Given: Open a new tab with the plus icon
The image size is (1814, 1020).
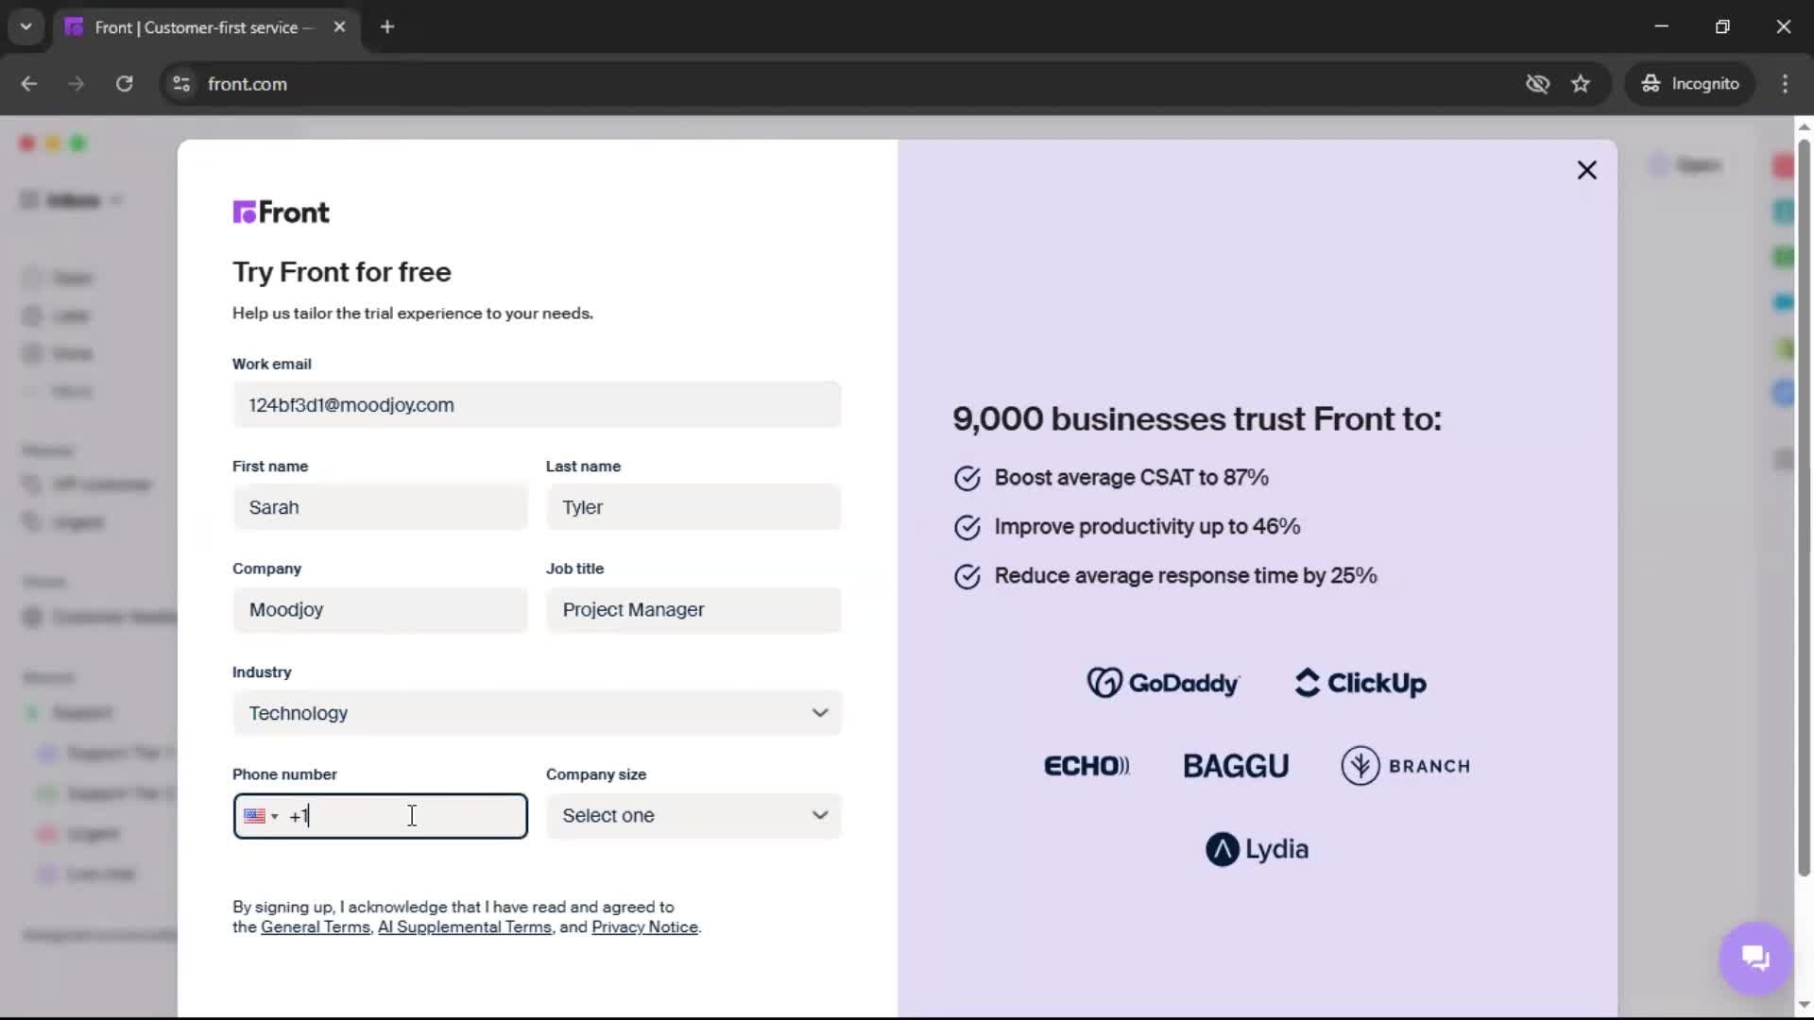Looking at the screenshot, I should point(387,27).
